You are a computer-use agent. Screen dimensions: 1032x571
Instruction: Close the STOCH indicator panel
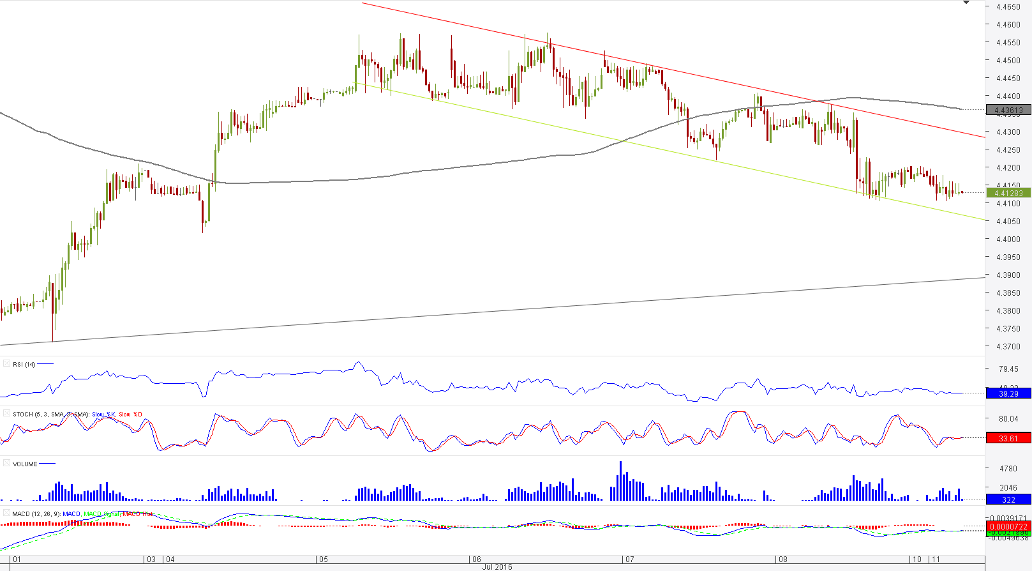(6, 413)
